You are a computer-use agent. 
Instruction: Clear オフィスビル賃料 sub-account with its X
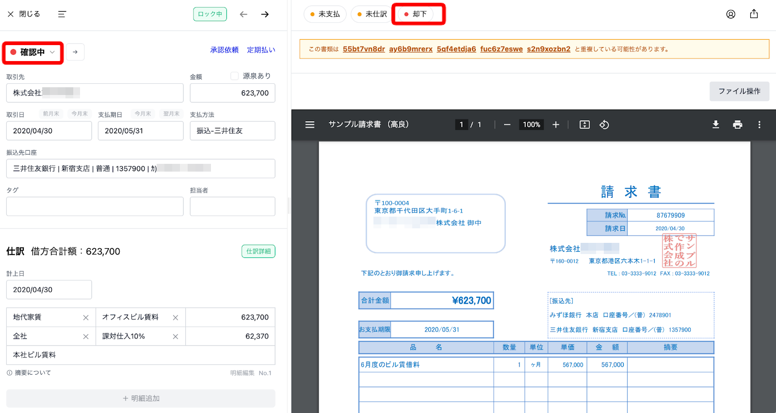[176, 318]
